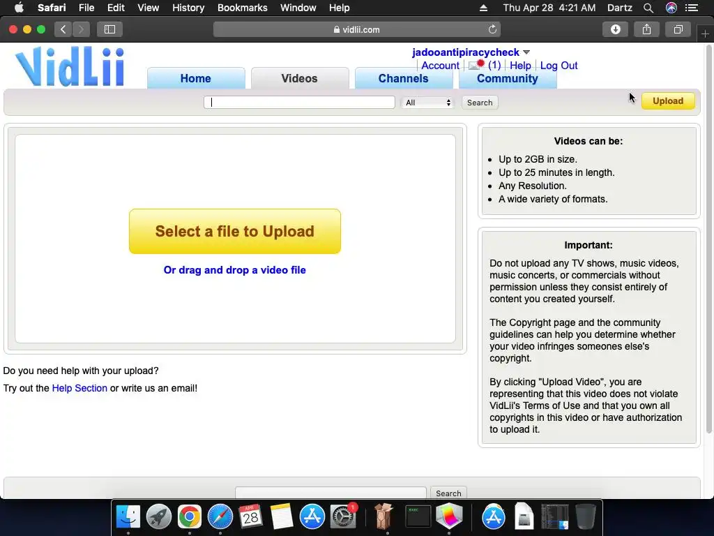Open the Help Section link

tap(79, 388)
